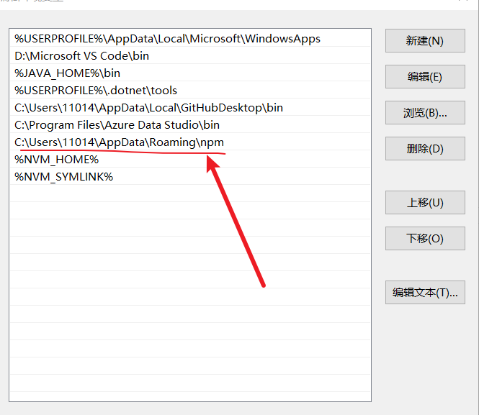Click the 编辑文本(T)... button
Viewport: 479px width, 415px height.
[424, 293]
